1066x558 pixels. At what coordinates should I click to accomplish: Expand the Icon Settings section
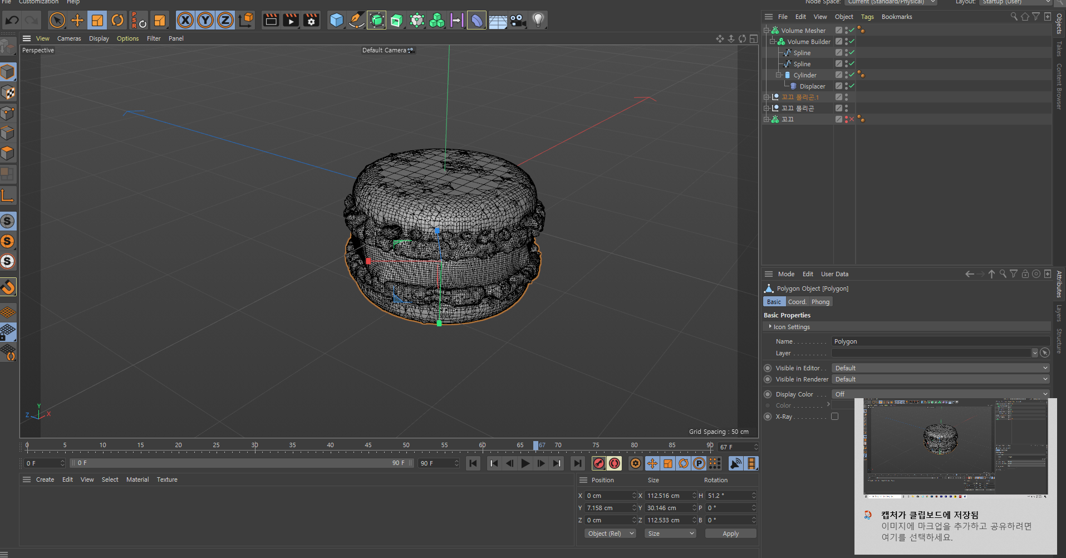click(x=770, y=326)
